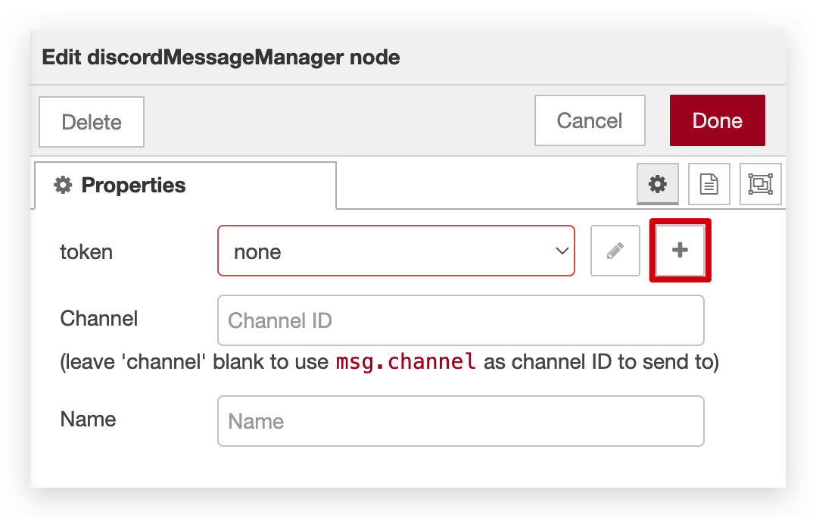Viewport: 816px width, 518px height.
Task: Edit selected token with pencil icon
Action: click(615, 251)
